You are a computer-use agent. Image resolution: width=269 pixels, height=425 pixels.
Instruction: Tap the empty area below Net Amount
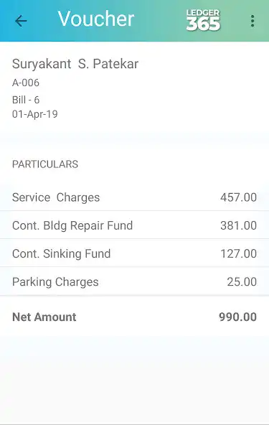pyautogui.click(x=134, y=380)
